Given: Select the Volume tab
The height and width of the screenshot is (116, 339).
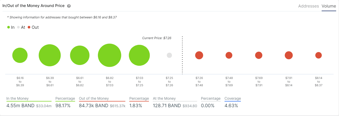Looking at the screenshot, I should 329,6.
